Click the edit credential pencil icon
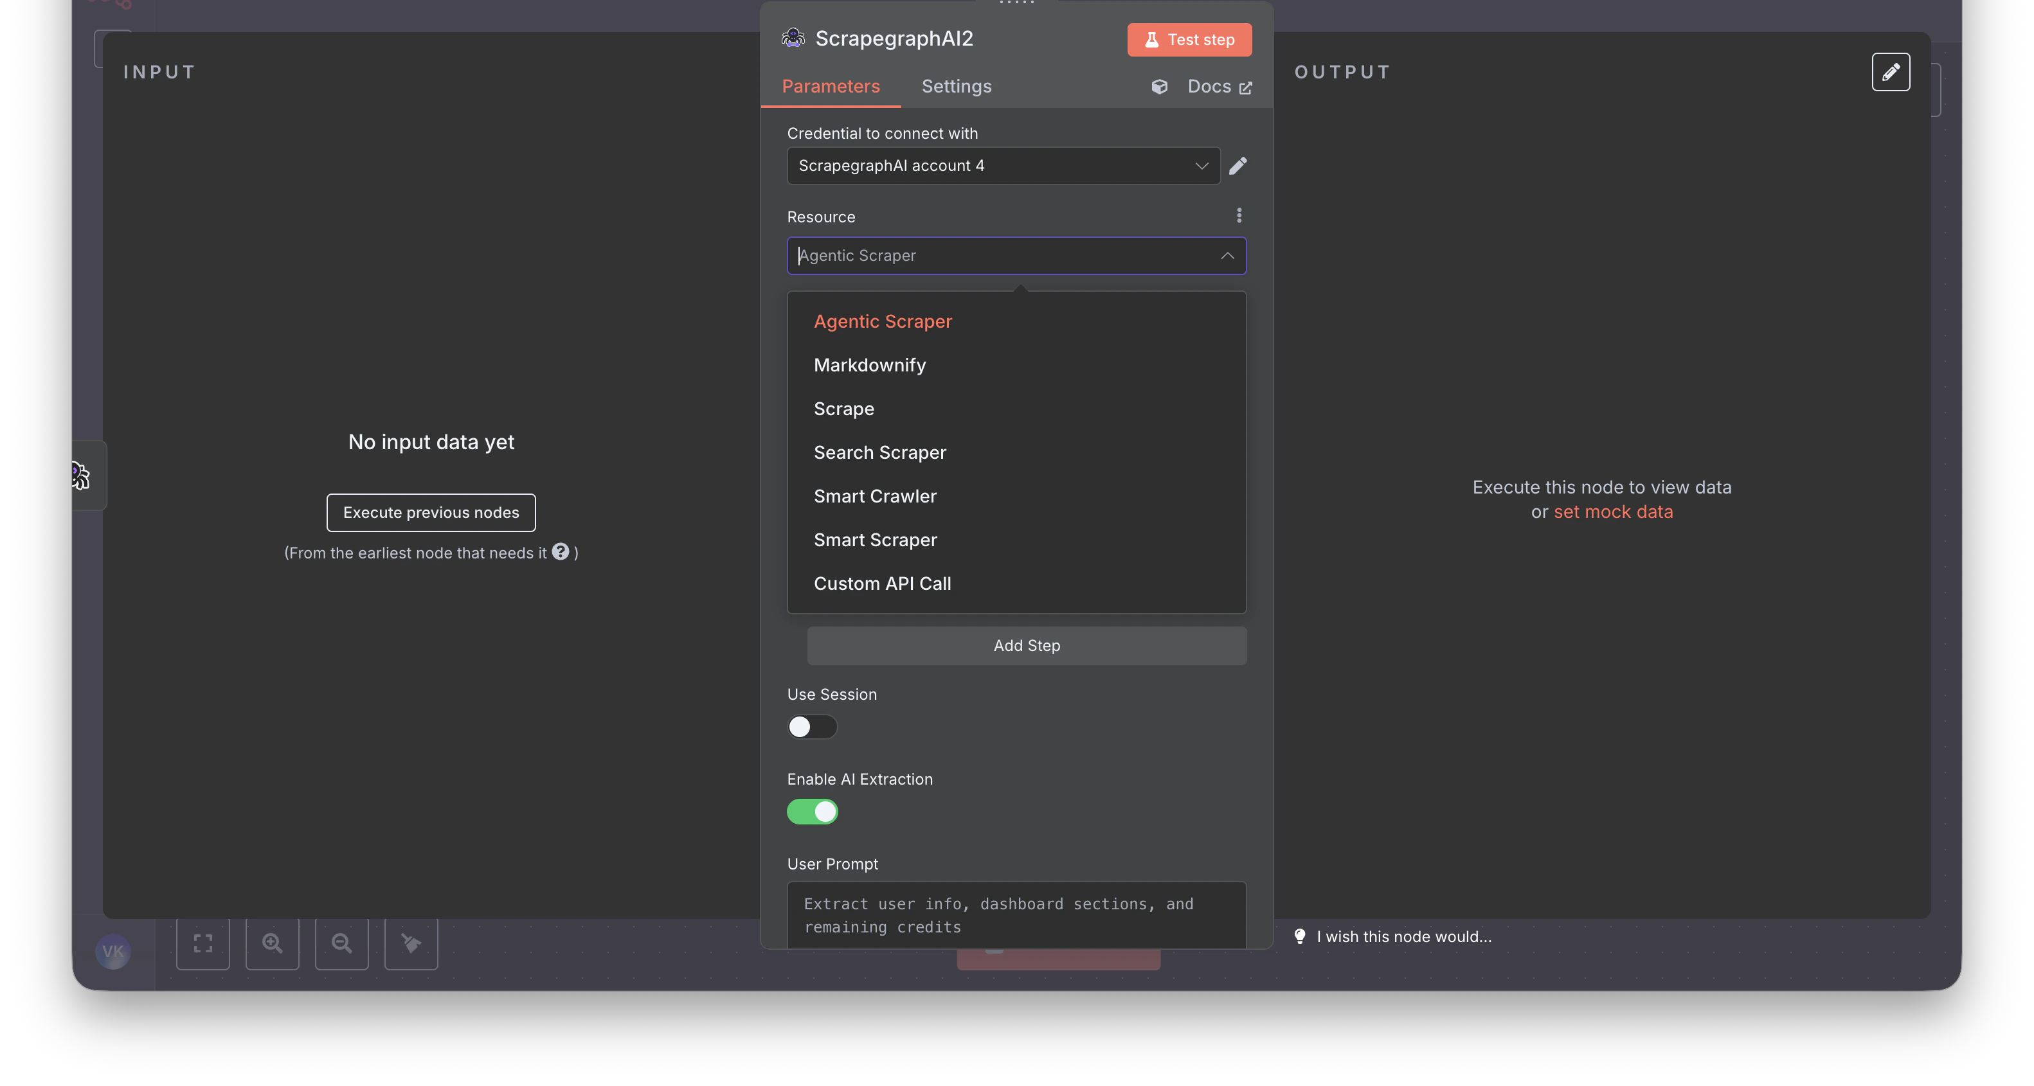Screen dimensions: 2034x1086 [1238, 165]
